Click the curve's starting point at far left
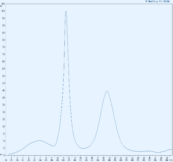Screen dimensions: 173x162 pos(9,154)
